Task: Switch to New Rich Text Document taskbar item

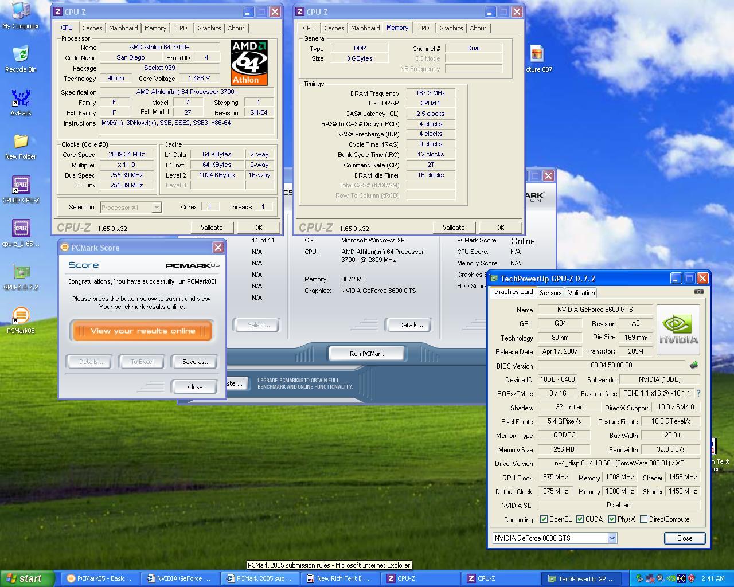Action: 339,578
